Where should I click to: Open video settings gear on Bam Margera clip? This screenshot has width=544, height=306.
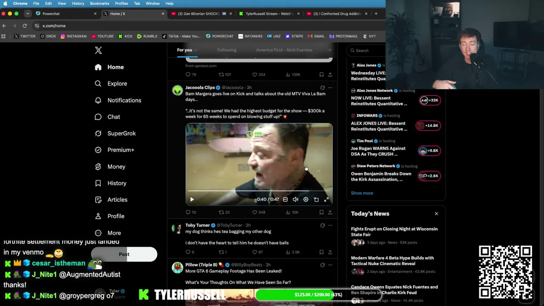pos(306,199)
